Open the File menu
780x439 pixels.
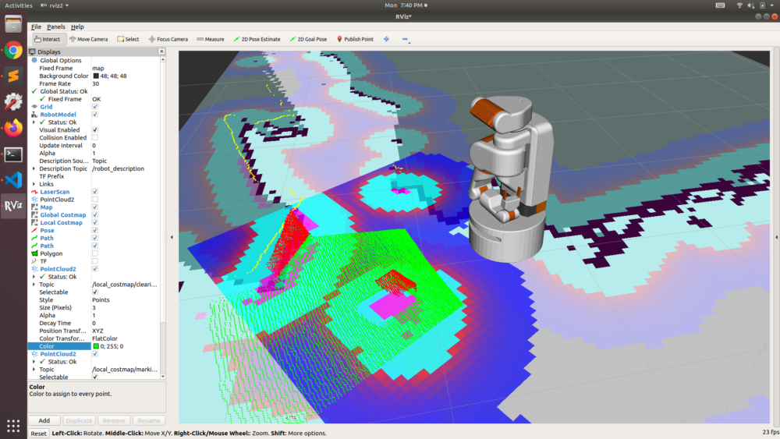tap(36, 27)
